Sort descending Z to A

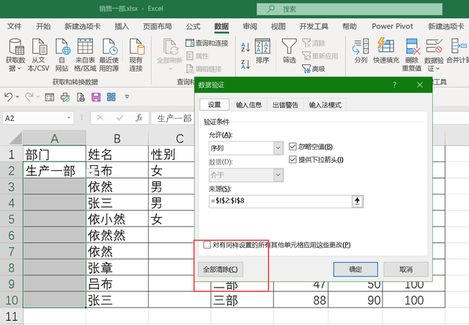245,64
